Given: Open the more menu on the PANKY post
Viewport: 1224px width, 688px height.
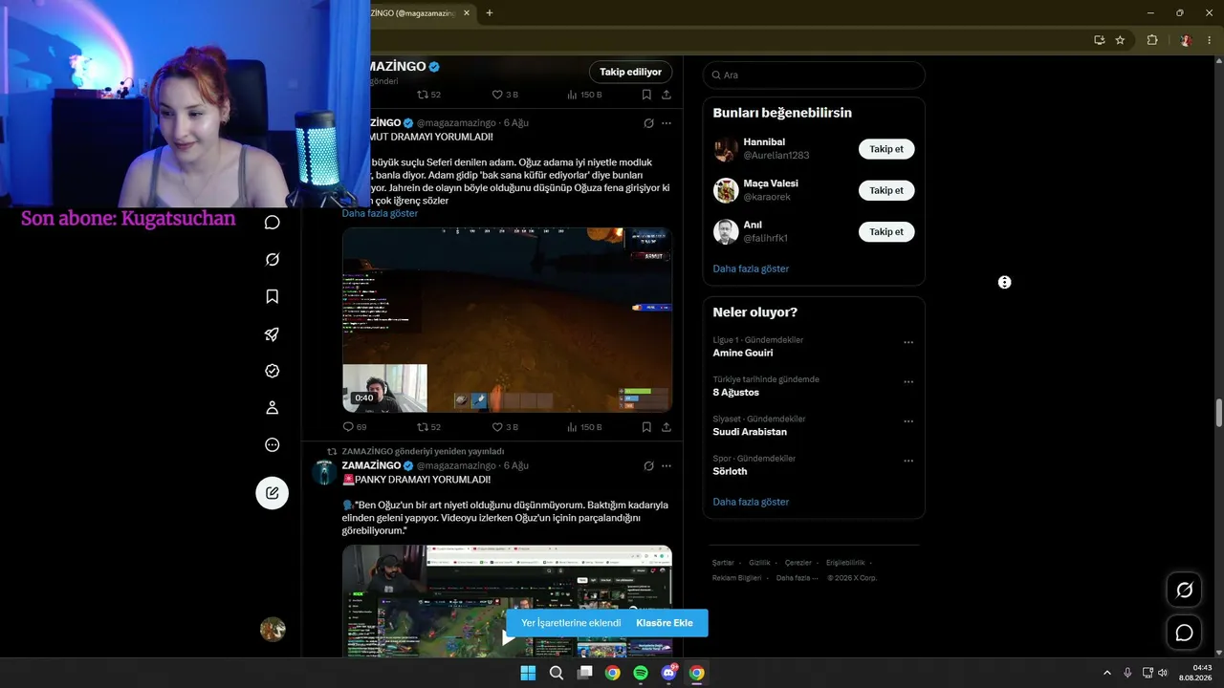Looking at the screenshot, I should pyautogui.click(x=667, y=466).
